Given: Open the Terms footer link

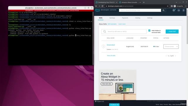Looking at the screenshot, I should click(x=157, y=105).
